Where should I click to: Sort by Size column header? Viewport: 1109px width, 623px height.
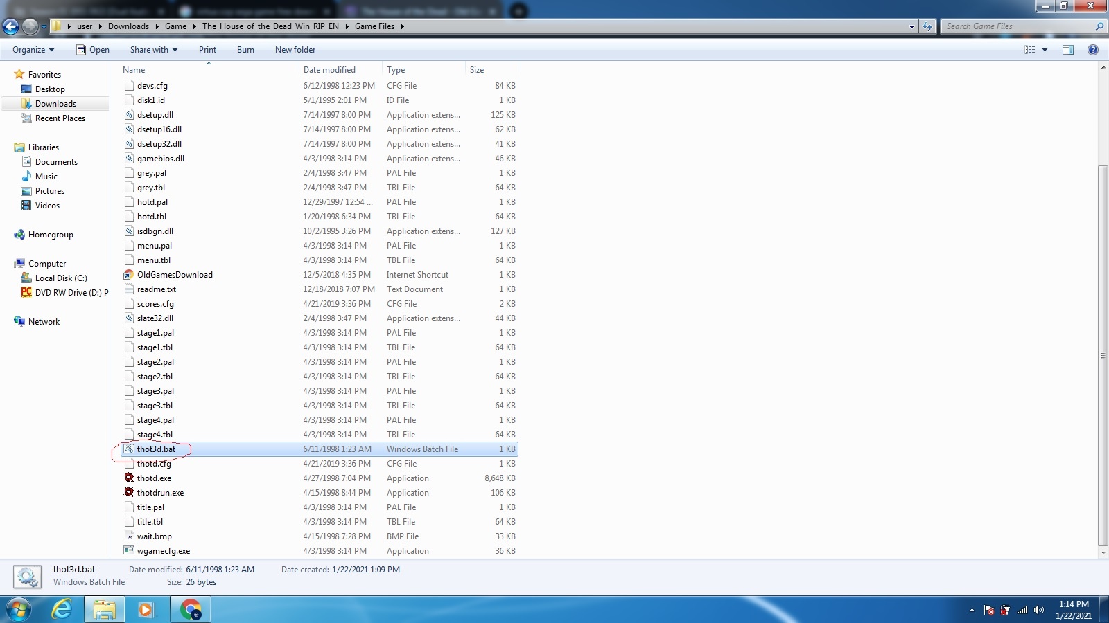492,69
